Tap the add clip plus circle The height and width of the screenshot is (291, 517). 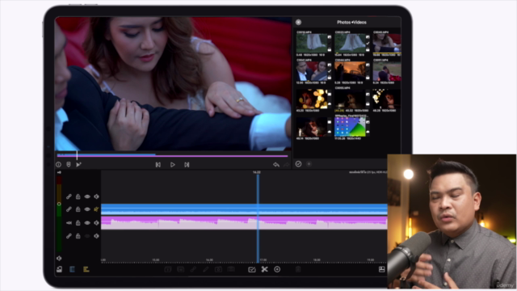click(277, 269)
